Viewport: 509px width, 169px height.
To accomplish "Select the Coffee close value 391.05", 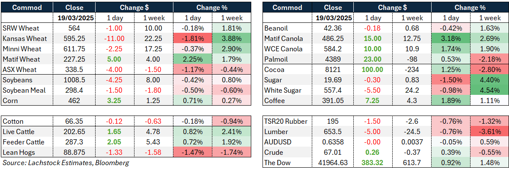I will pyautogui.click(x=333, y=101).
